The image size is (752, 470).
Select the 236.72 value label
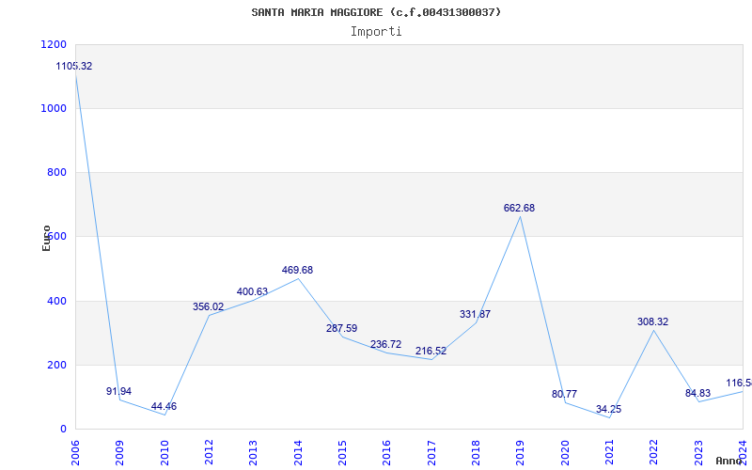(x=386, y=344)
